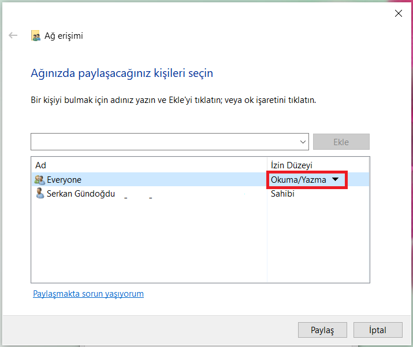This screenshot has height=347, width=413.
Task: Expand the person name combo box arrow
Action: [x=303, y=142]
